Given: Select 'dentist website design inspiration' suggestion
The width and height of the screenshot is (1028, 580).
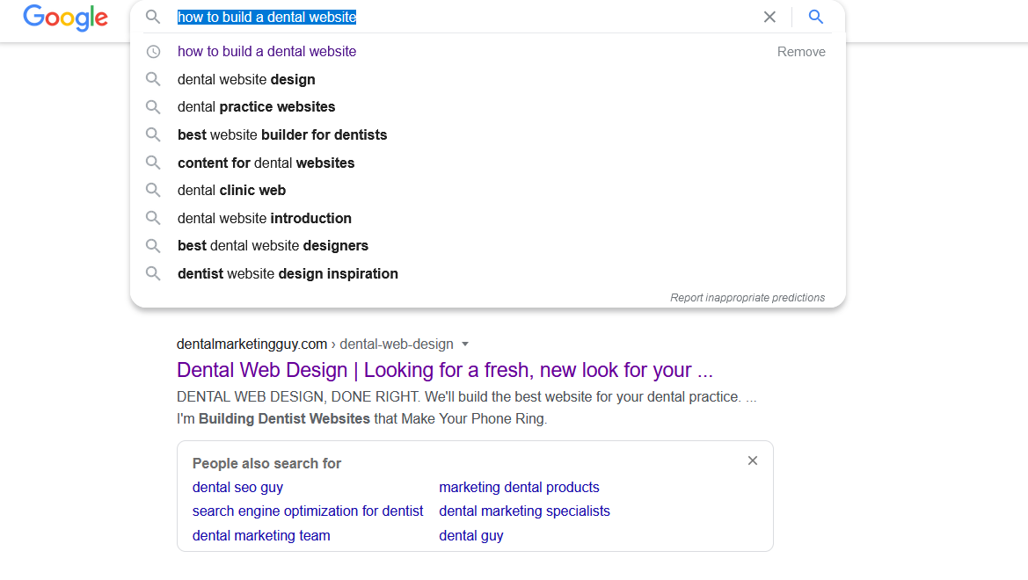Looking at the screenshot, I should [288, 274].
